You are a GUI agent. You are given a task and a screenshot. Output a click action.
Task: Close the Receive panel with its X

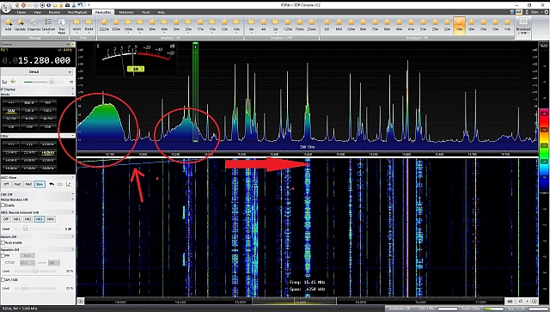(72, 45)
